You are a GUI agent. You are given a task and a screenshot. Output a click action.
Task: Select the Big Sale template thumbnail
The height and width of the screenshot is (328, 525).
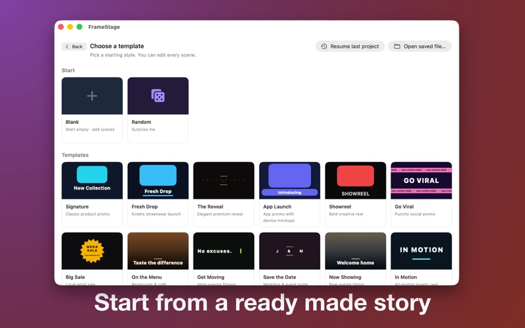(x=92, y=251)
